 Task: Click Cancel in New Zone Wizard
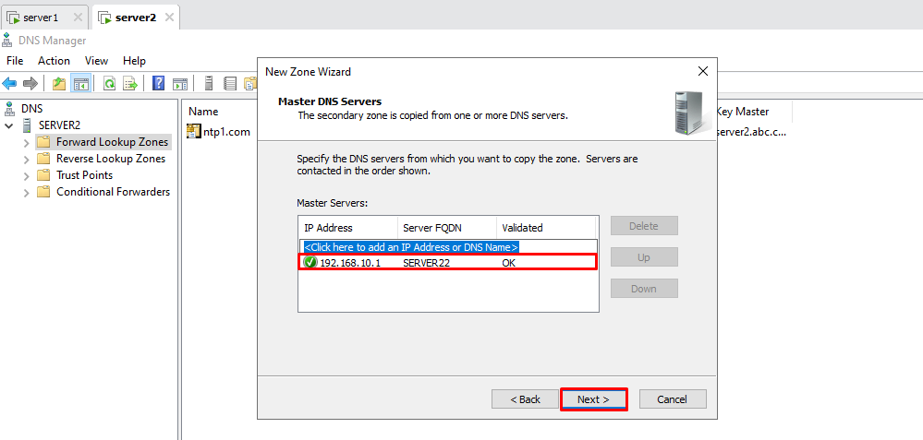(x=673, y=399)
